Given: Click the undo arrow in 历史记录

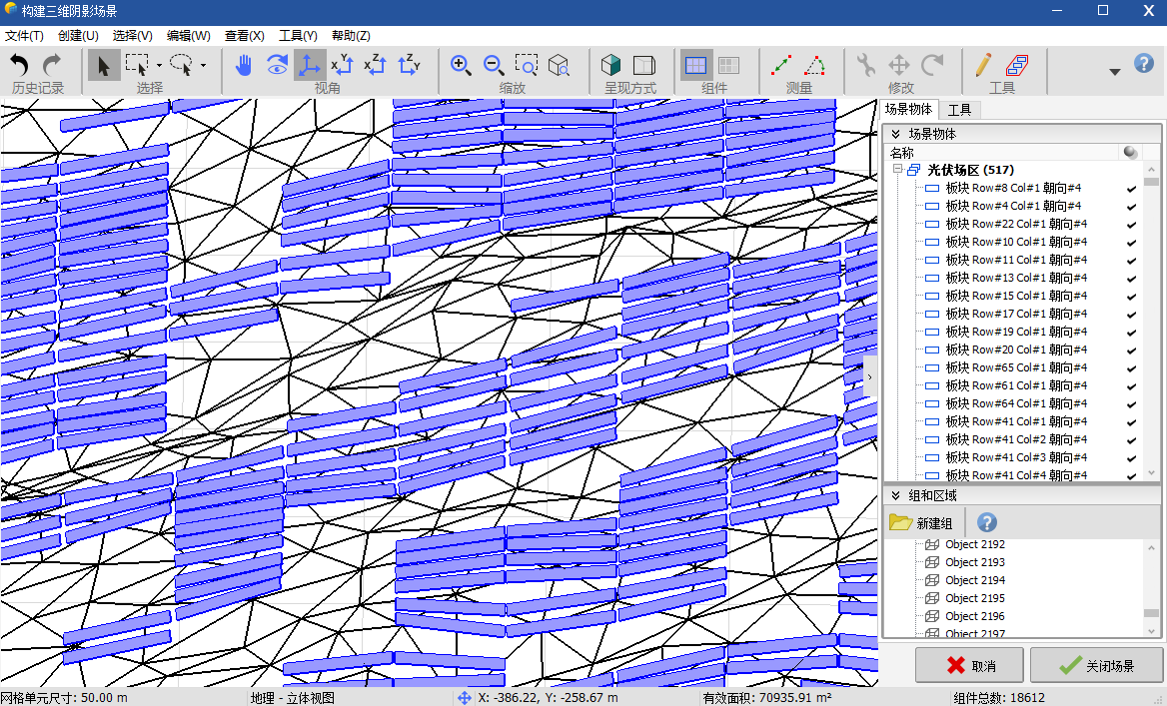Looking at the screenshot, I should click(x=19, y=66).
